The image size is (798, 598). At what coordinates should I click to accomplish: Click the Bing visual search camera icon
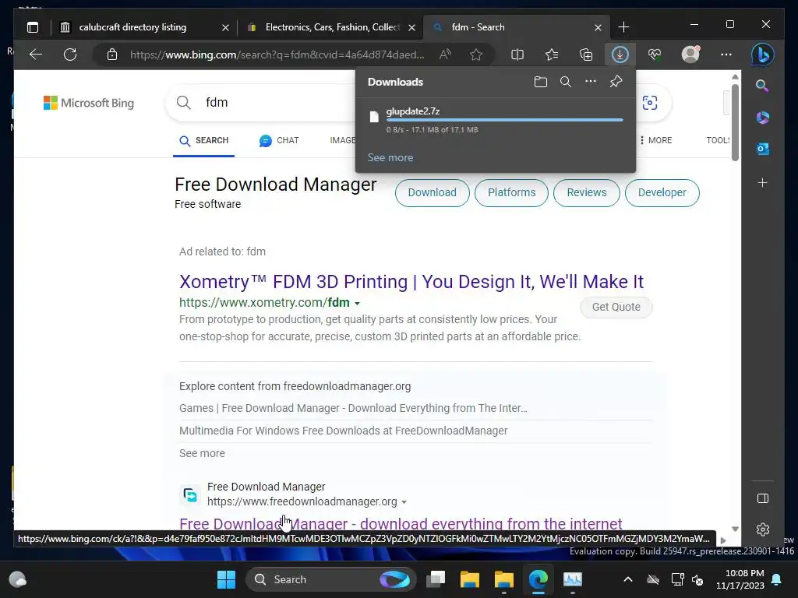[650, 103]
